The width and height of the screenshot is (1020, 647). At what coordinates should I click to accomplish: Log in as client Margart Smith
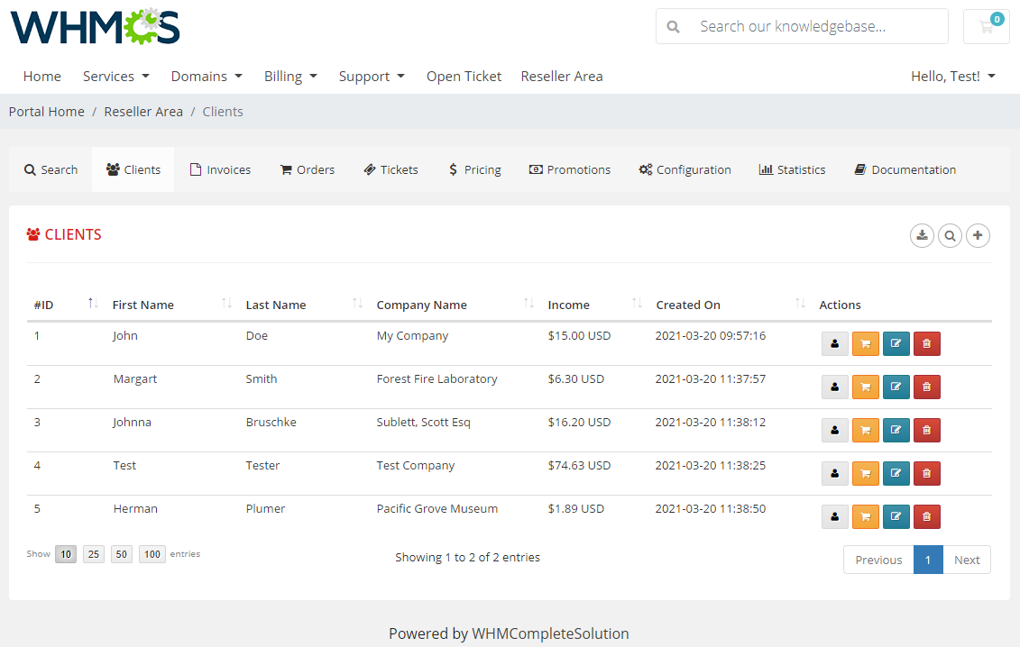pos(834,387)
